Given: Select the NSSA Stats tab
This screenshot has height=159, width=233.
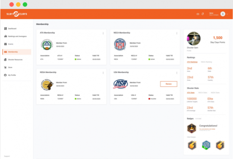Looking at the screenshot, I should click(215, 92).
